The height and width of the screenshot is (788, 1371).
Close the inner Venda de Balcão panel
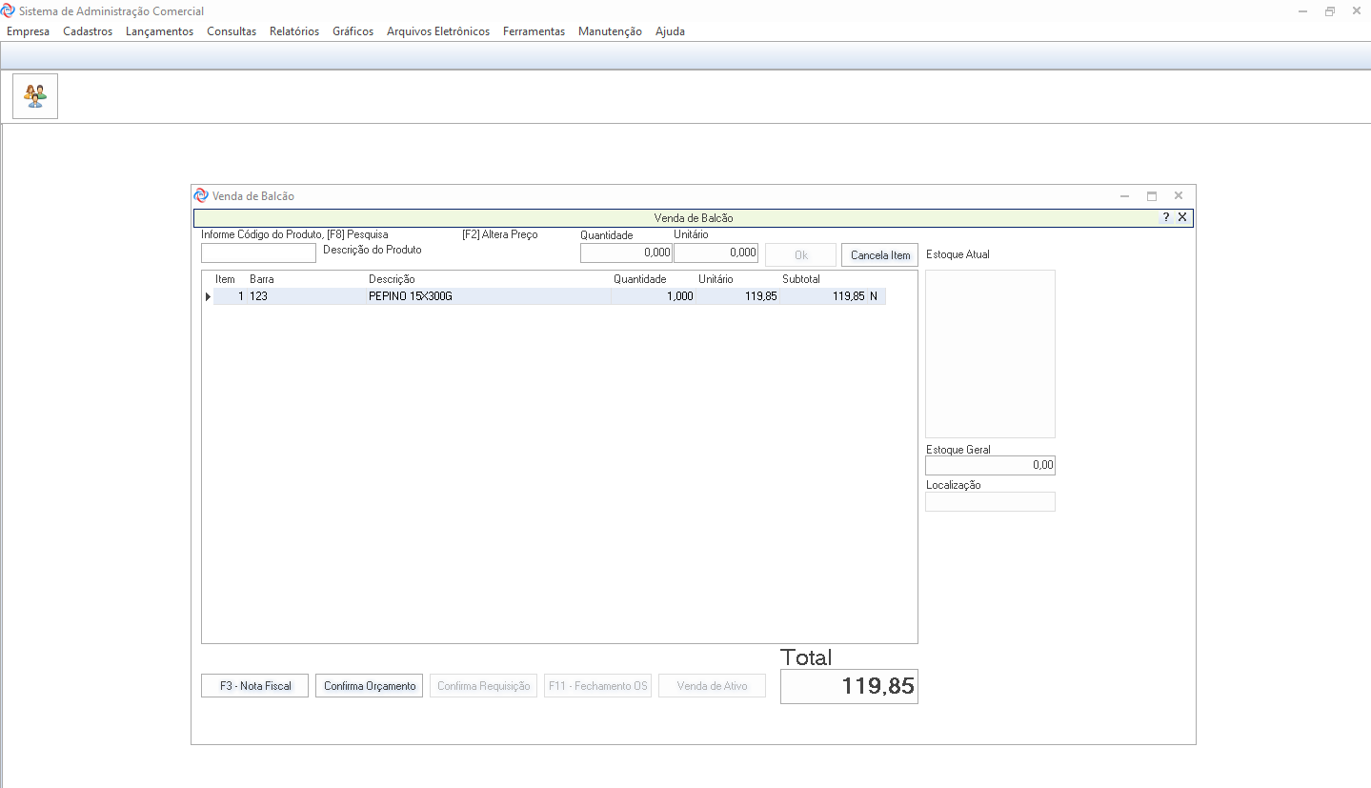1182,217
